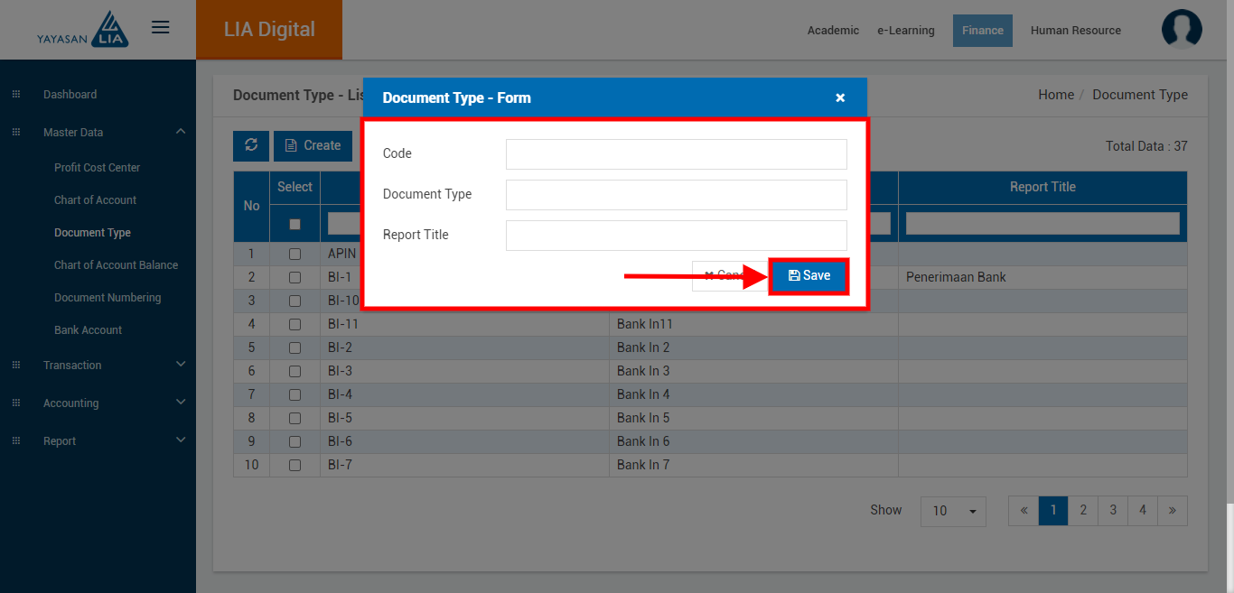Open the user profile avatar
Viewport: 1234px width, 593px height.
(1182, 30)
